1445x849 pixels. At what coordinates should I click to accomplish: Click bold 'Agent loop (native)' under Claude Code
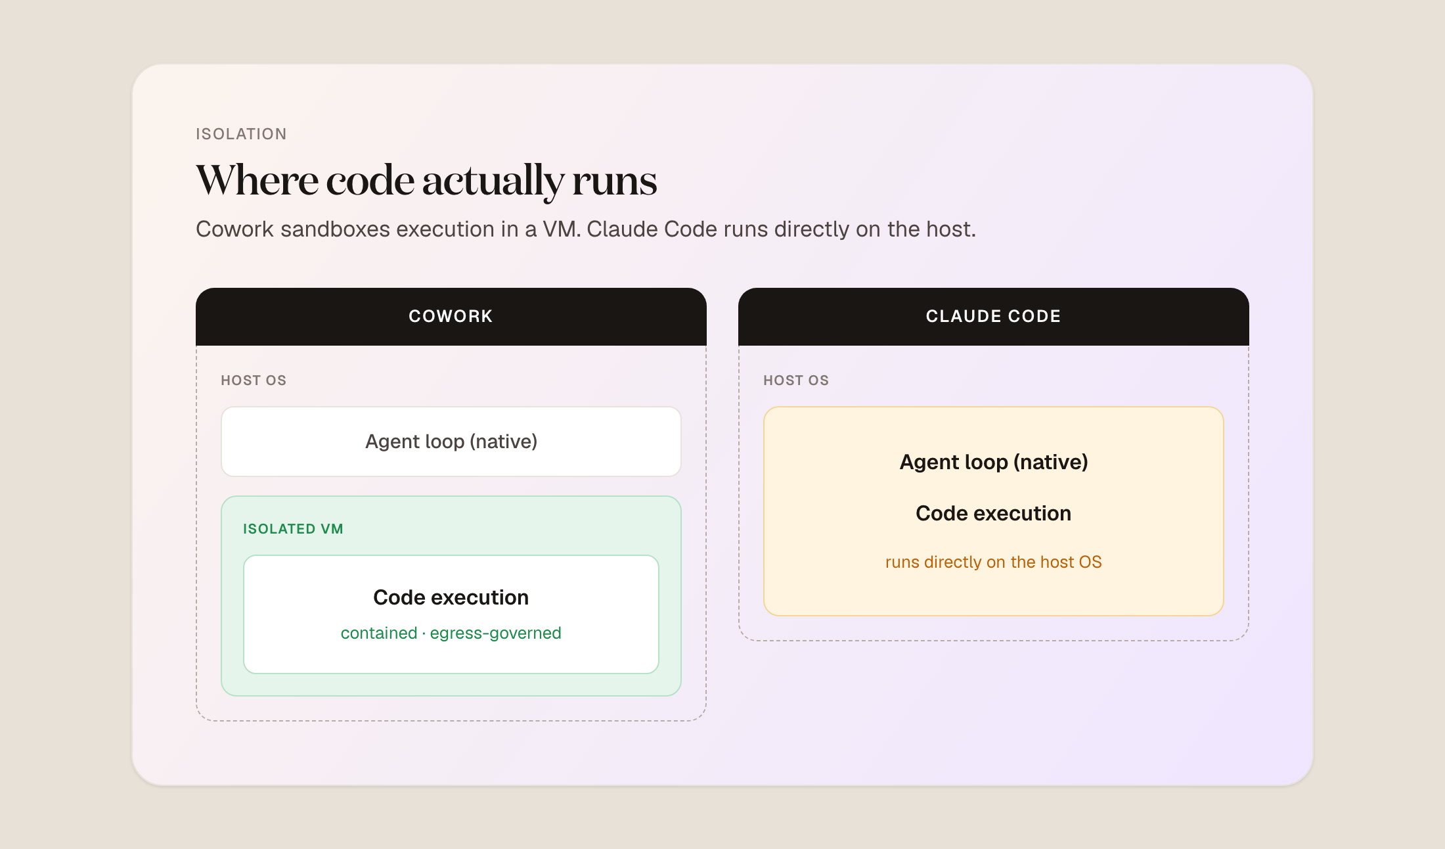(x=994, y=462)
